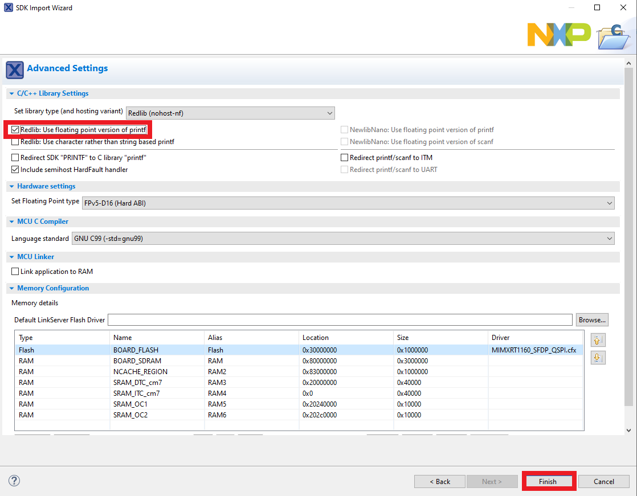Open the Set library type dropdown
This screenshot has width=637, height=496.
(230, 113)
